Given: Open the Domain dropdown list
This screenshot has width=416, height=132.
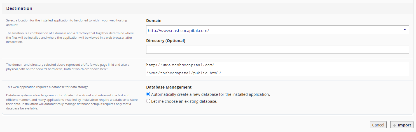Looking at the screenshot, I should [x=277, y=30].
